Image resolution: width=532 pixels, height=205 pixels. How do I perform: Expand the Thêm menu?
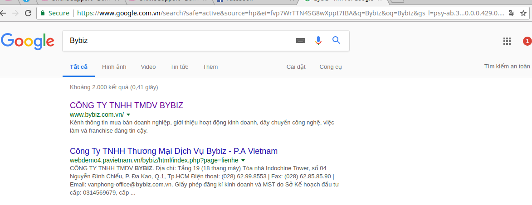click(x=210, y=67)
